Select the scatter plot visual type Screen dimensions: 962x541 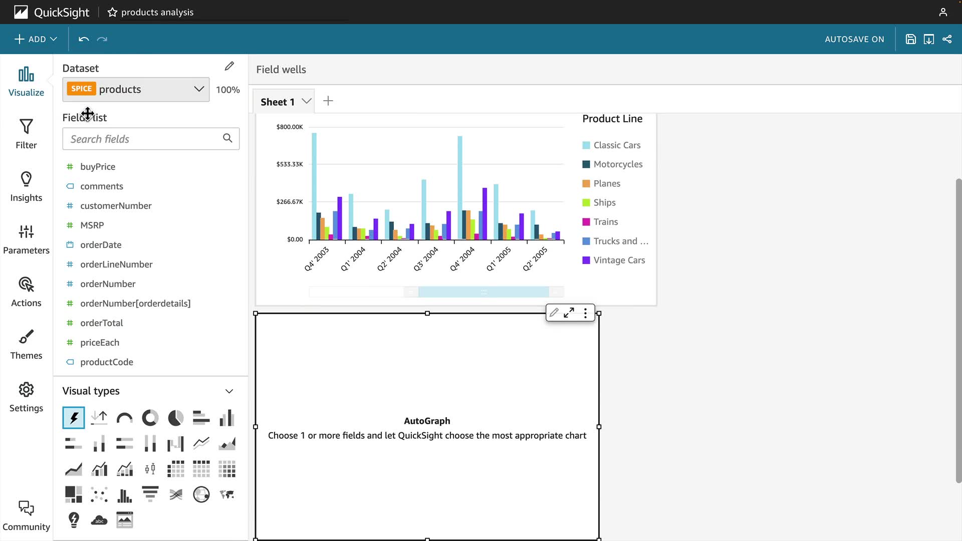[x=99, y=495]
